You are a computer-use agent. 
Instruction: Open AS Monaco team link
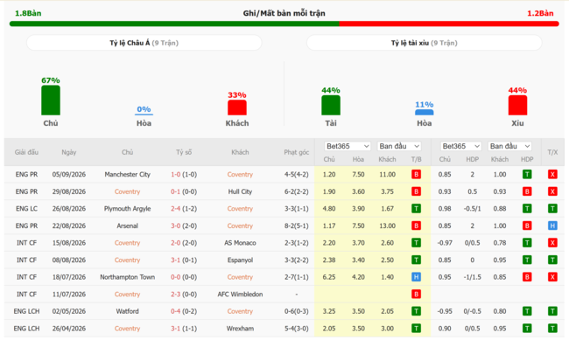(240, 243)
